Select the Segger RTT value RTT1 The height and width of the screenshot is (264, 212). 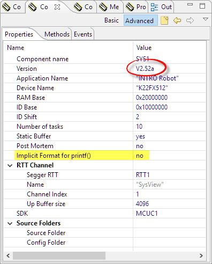[x=142, y=175]
